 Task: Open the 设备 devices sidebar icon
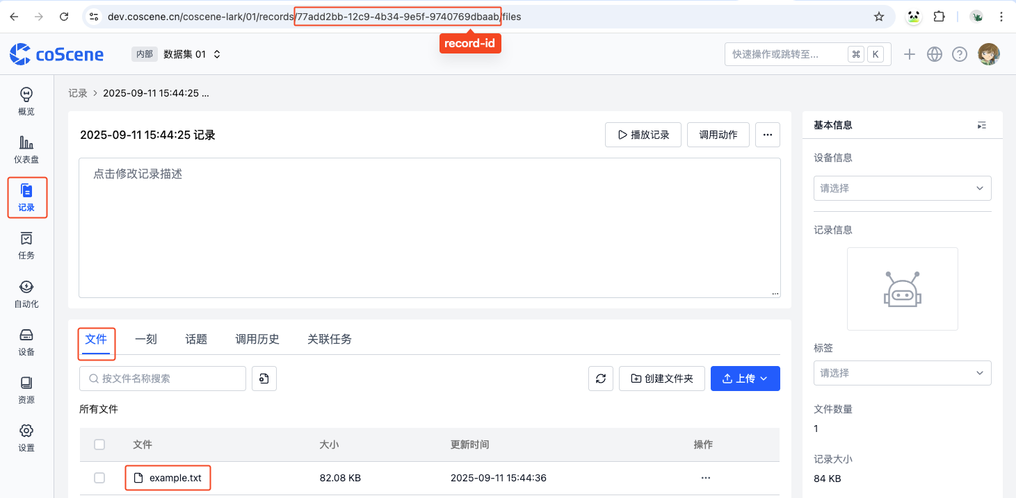pos(26,342)
